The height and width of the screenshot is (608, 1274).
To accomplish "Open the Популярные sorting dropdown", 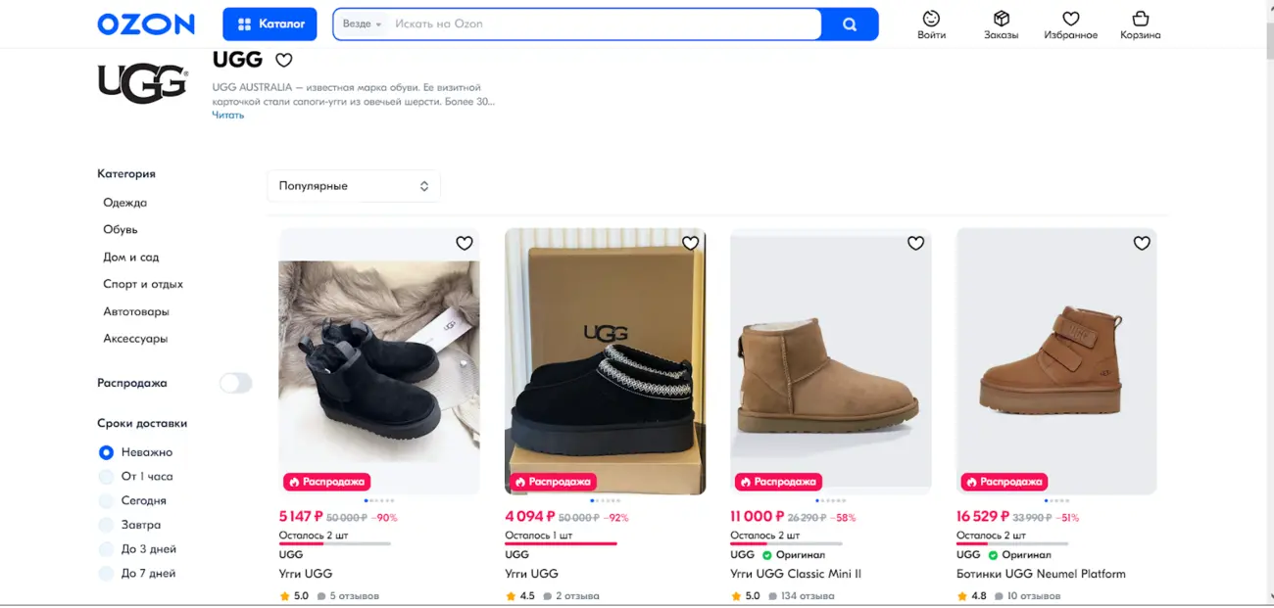I will pos(354,186).
